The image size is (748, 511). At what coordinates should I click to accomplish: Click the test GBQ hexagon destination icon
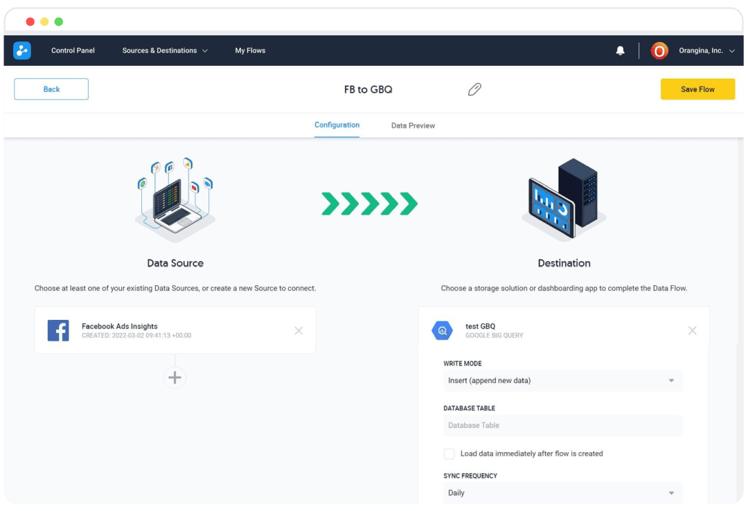442,330
